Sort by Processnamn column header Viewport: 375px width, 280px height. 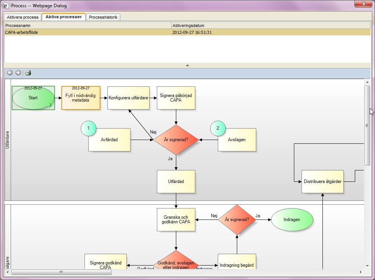coord(88,25)
